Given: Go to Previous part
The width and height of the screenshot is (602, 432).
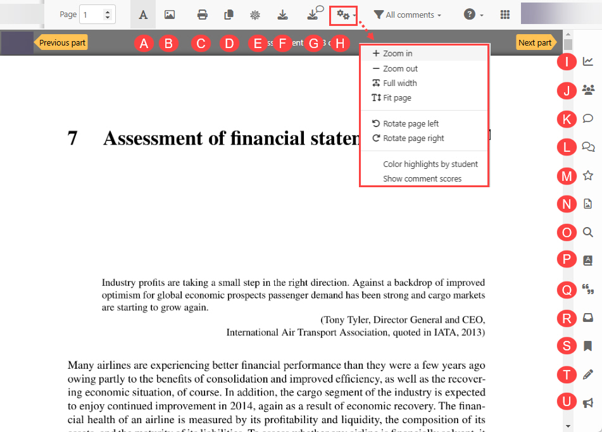Looking at the screenshot, I should [61, 42].
